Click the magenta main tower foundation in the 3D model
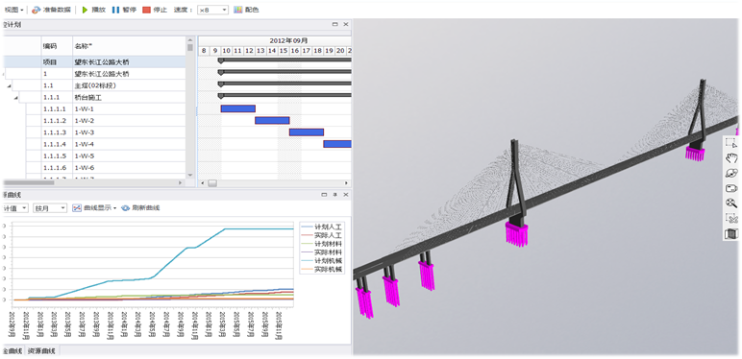The image size is (742, 359). click(x=516, y=233)
